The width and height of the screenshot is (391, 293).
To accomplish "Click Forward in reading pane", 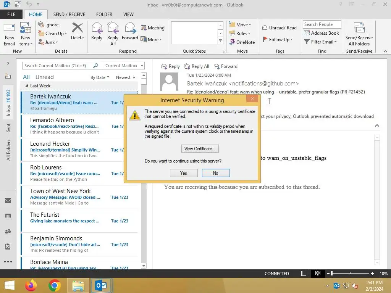I will [226, 66].
